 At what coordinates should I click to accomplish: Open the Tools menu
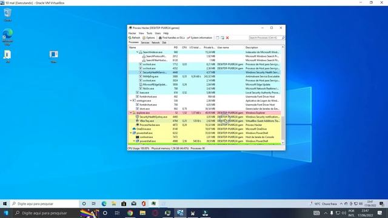pos(150,33)
